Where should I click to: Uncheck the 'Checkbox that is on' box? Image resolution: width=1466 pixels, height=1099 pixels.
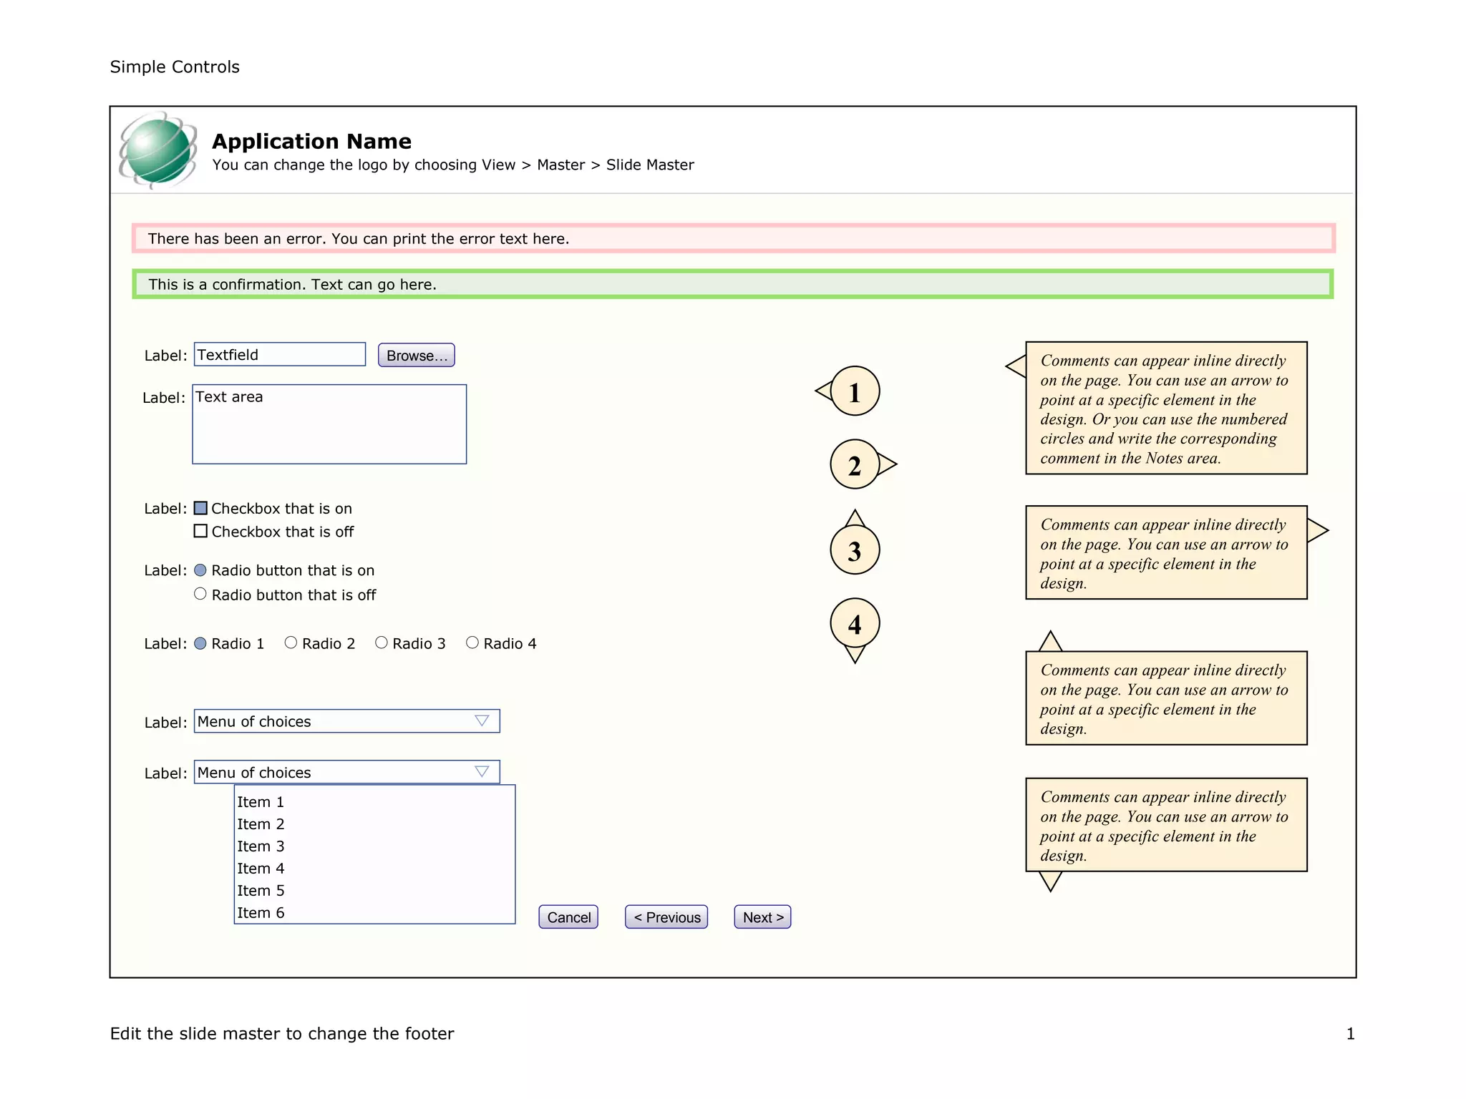200,508
